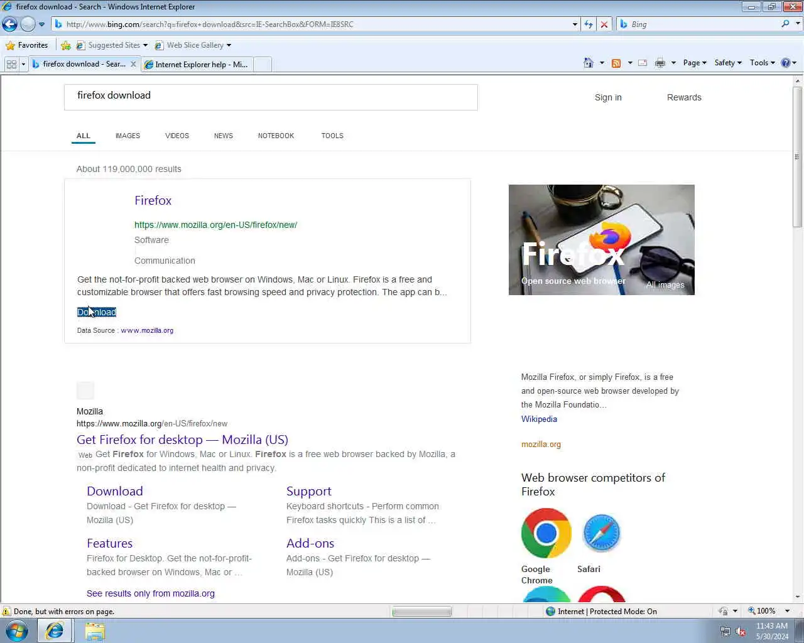Viewport: 804px width, 643px height.
Task: Open the Wikipedia link
Action: [539, 419]
